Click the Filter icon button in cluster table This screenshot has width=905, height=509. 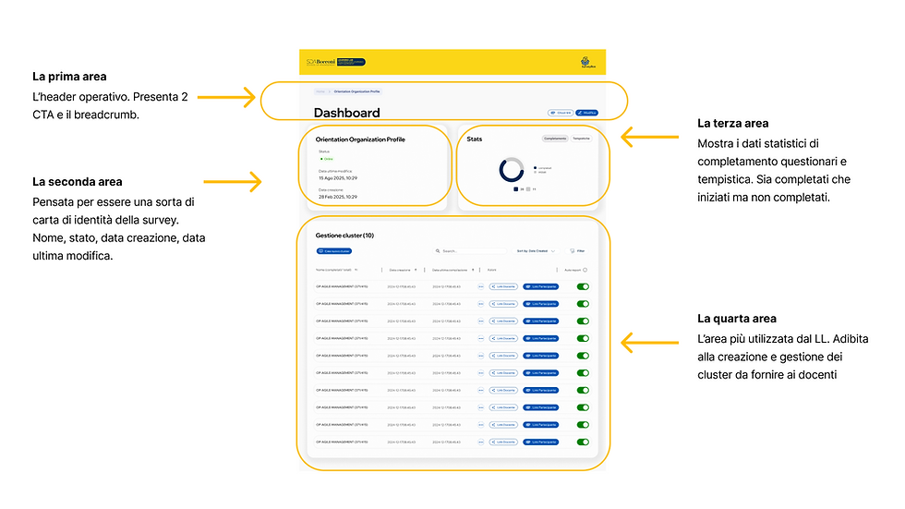click(577, 251)
